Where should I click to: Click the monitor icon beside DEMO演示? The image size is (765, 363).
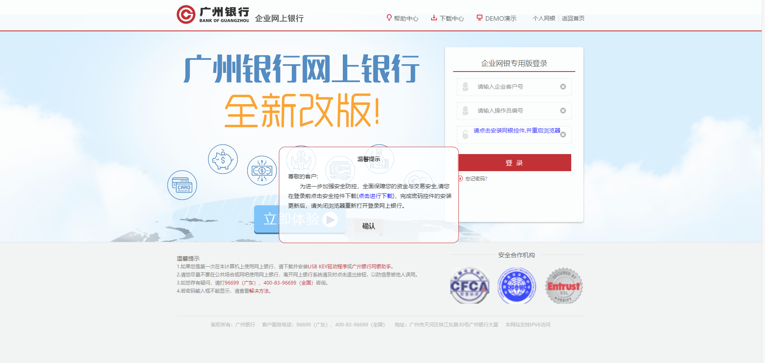coord(480,17)
